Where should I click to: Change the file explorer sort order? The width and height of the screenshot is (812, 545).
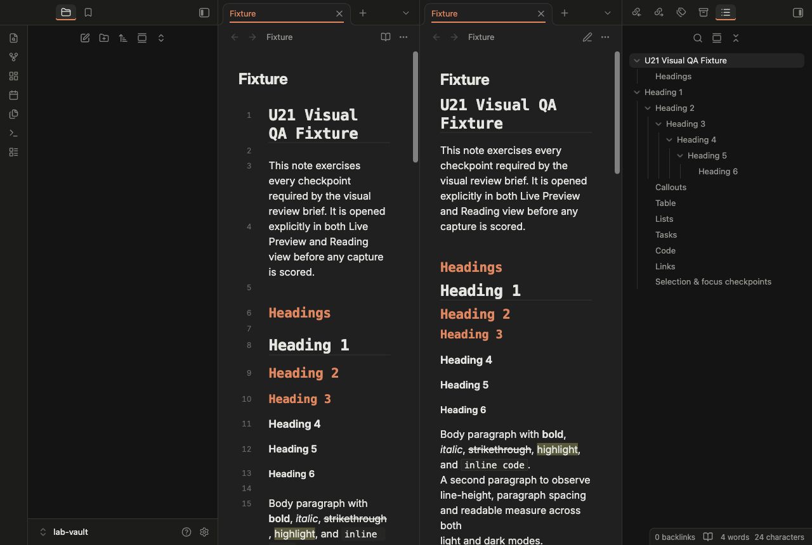[123, 38]
